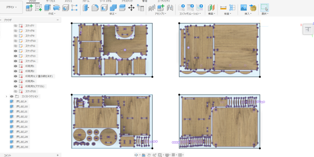Open the アセンブリ dropdown menu
This screenshot has width=314, height=157.
click(161, 14)
